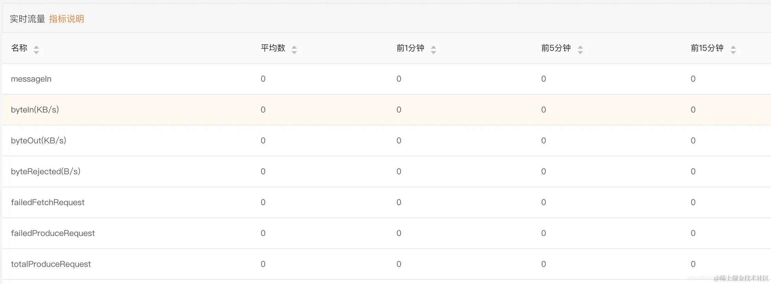Toggle sort order on 前5分钟 column header
771x284 pixels.
tap(556, 48)
